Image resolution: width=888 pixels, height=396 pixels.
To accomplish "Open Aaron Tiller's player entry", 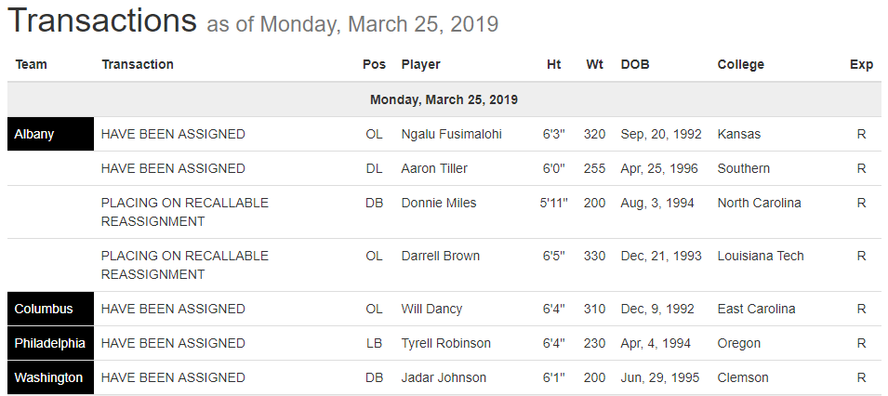I will (434, 168).
